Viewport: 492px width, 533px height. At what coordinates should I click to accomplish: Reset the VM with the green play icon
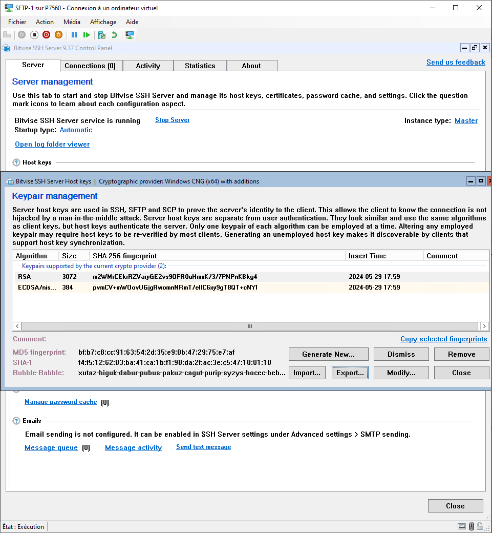(x=87, y=35)
